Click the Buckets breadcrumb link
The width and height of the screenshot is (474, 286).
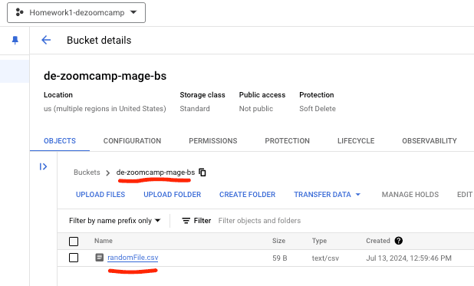point(87,173)
